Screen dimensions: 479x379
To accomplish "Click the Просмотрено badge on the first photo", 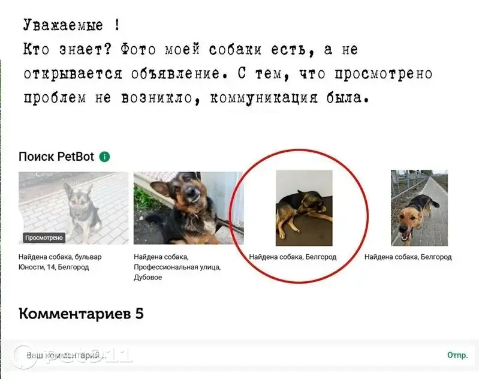I will point(44,238).
